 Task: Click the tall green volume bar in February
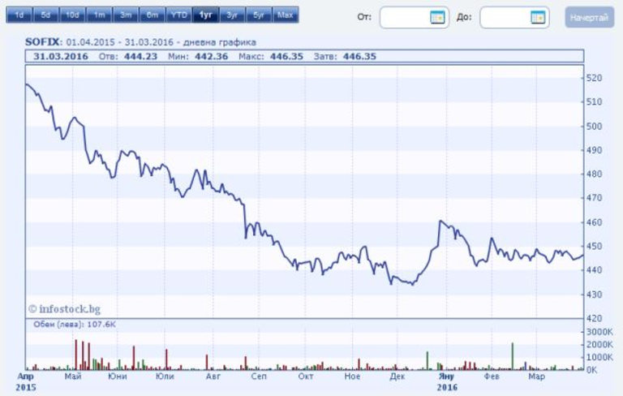[513, 356]
